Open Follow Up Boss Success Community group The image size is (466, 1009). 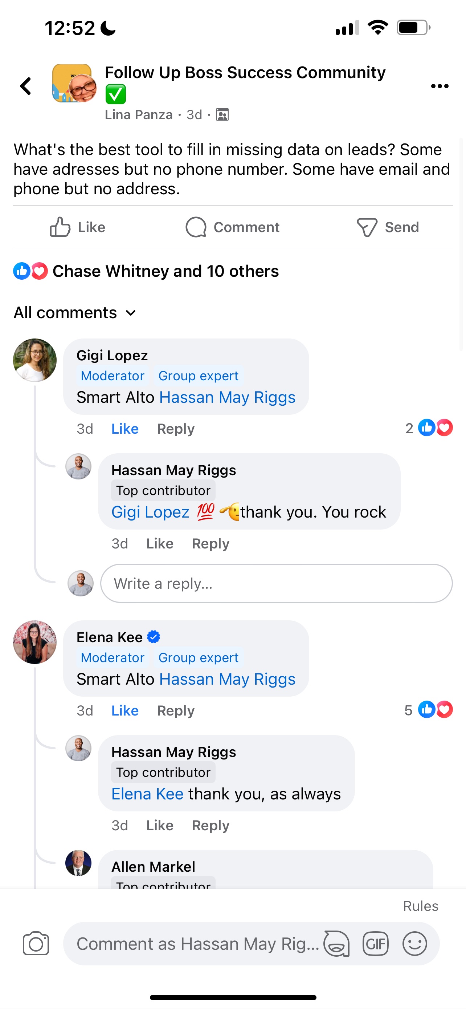245,73
